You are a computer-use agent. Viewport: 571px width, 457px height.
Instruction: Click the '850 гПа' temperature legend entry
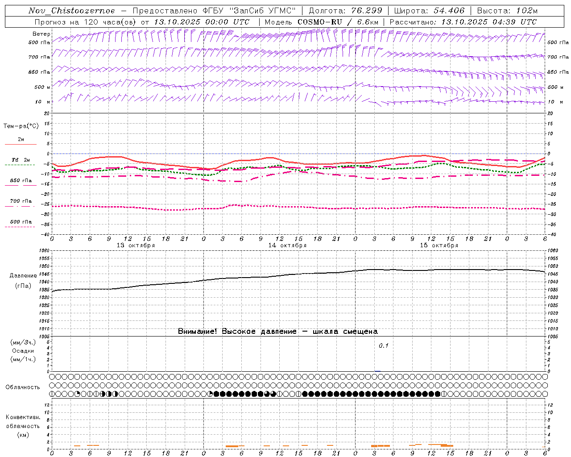click(x=21, y=180)
